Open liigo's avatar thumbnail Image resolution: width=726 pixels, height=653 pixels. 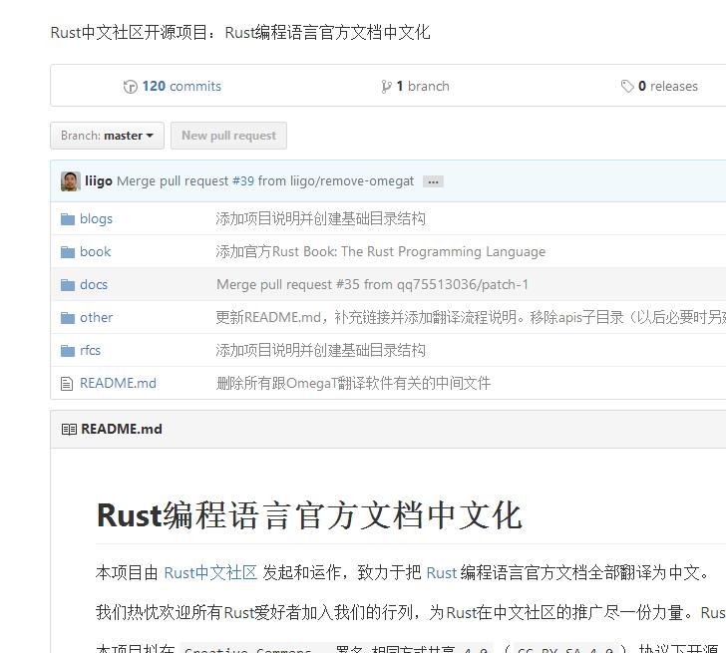pyautogui.click(x=70, y=181)
